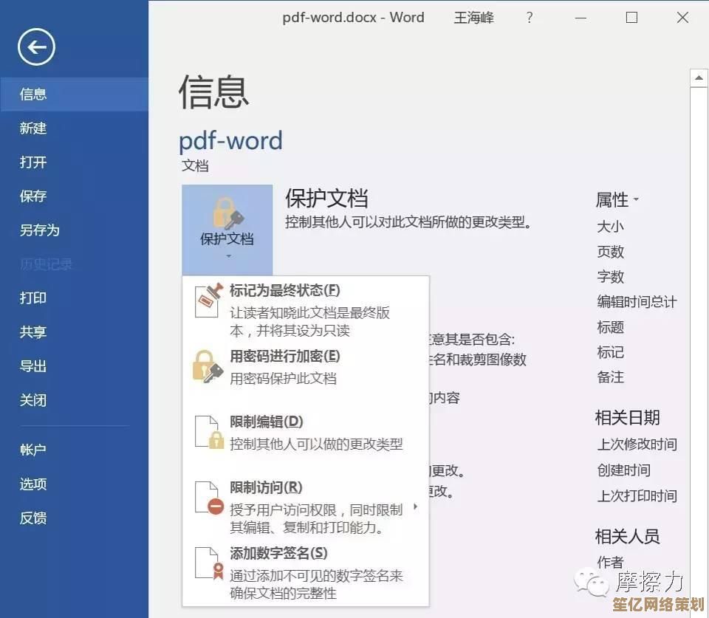Click the 相关日期 section heading
709x618 pixels.
point(627,418)
